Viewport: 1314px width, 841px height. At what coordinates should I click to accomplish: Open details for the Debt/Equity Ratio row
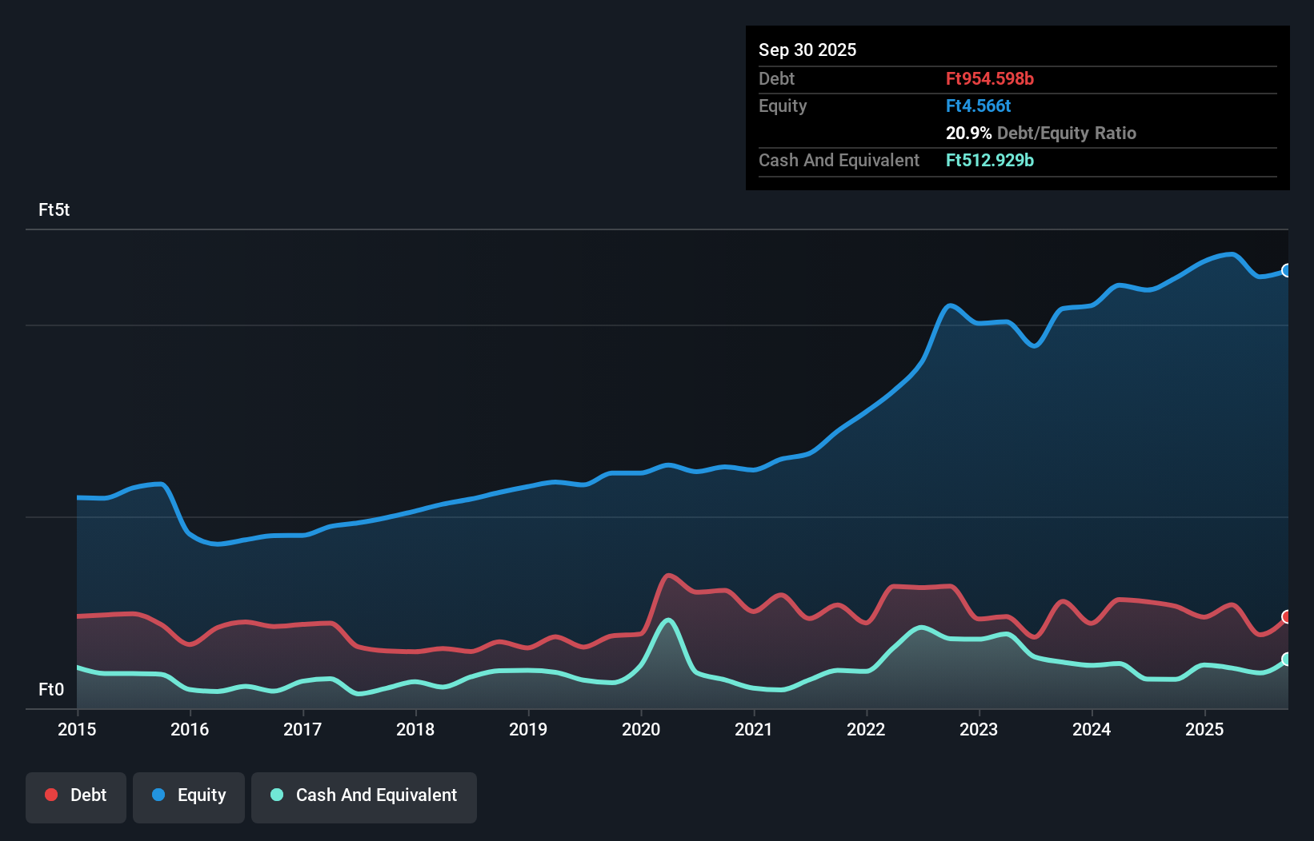pos(1041,133)
